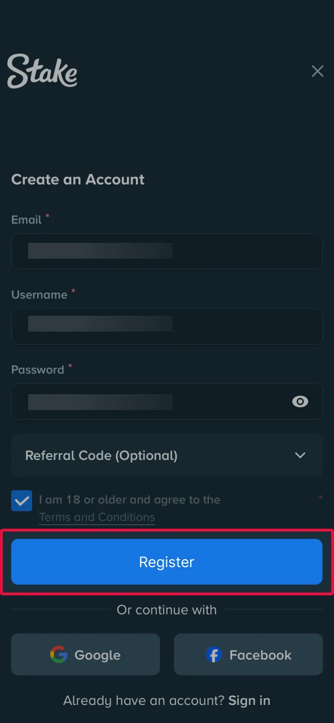
Task: Toggle the Terms agreement checkbox
Action: tap(21, 500)
